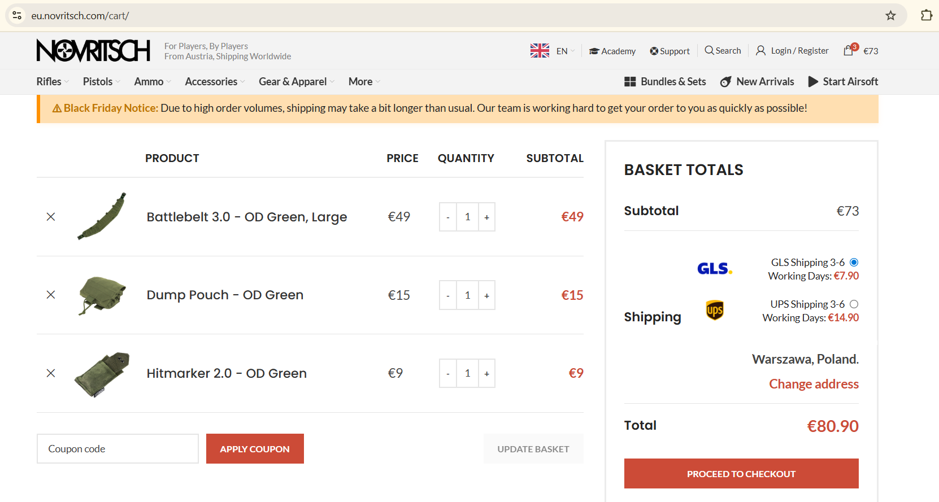Open Search via magnifier icon
This screenshot has width=939, height=502.
pos(709,50)
